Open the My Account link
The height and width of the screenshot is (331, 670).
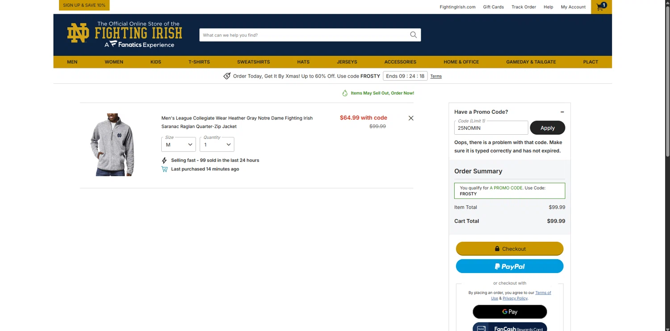(x=573, y=7)
